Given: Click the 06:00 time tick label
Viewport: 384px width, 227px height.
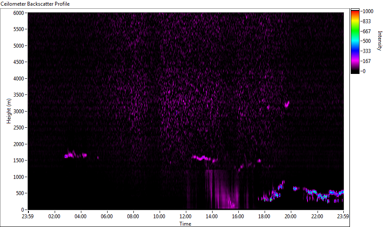Looking at the screenshot, I should tap(107, 217).
